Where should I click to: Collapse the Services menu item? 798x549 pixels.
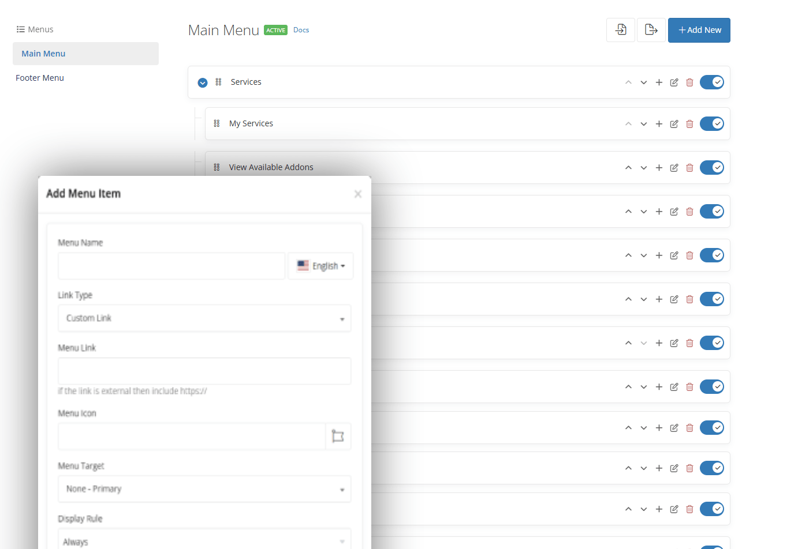[x=203, y=82]
